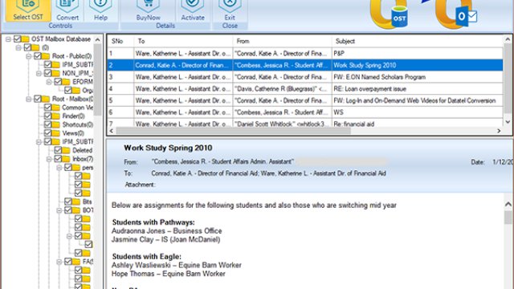Select the Datatel Conversion Web Videos email
The height and width of the screenshot is (289, 514).
click(x=305, y=100)
